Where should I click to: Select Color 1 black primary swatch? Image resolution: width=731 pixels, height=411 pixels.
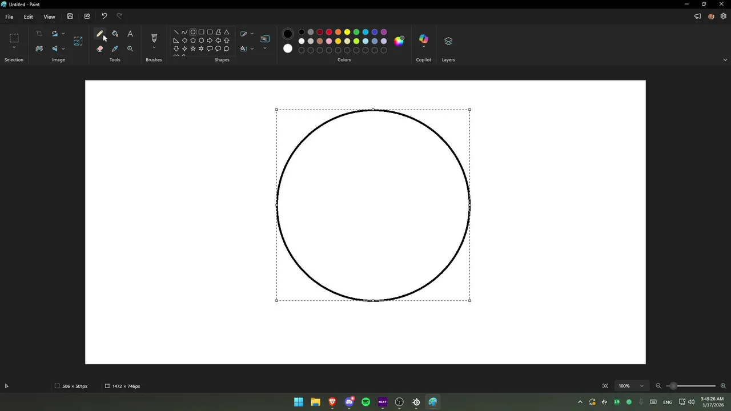click(x=288, y=34)
